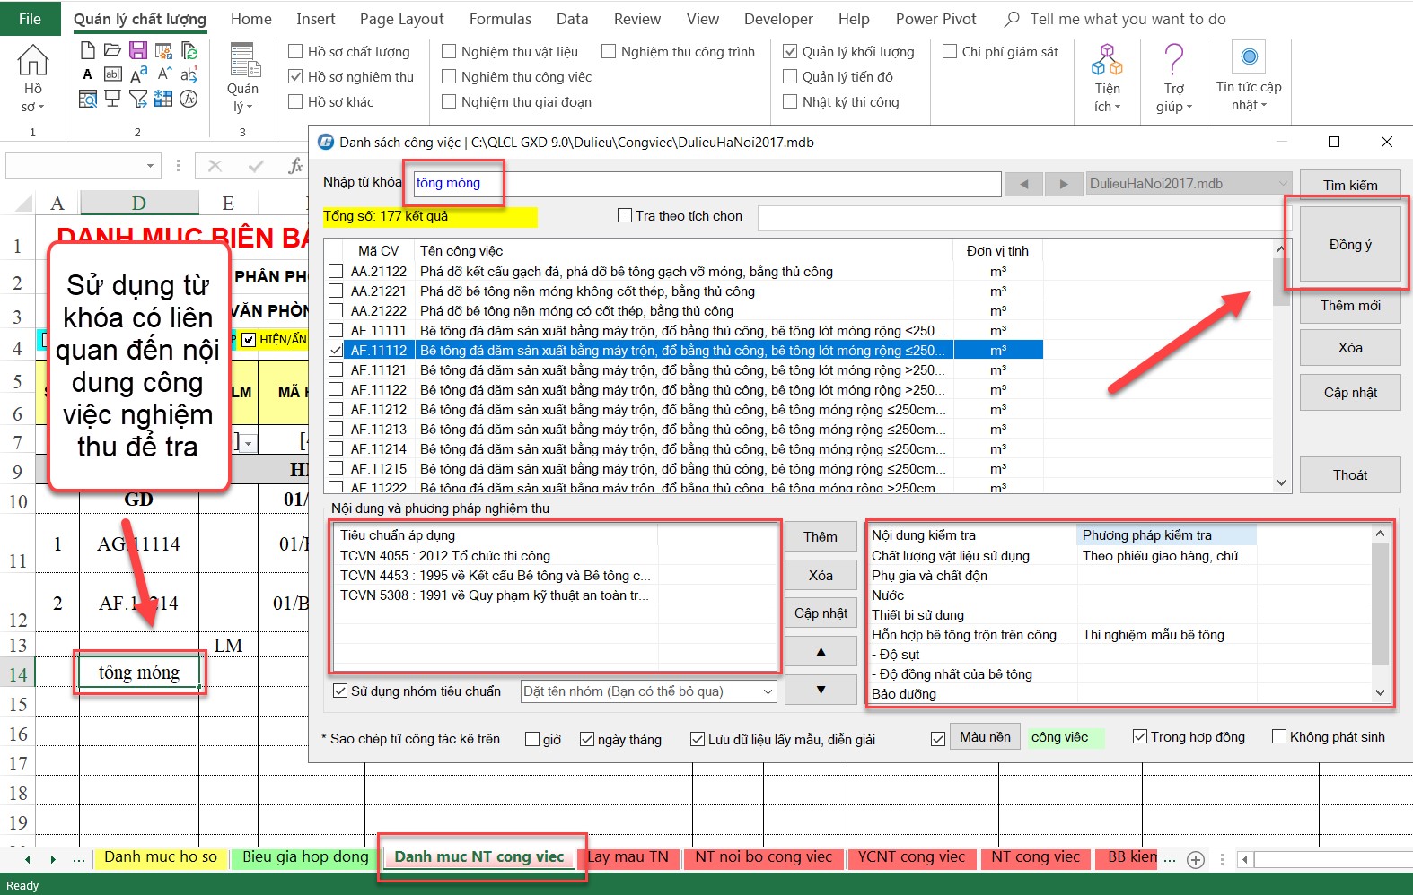Click the funnel filter icon in ribbon
1413x895 pixels.
137,99
